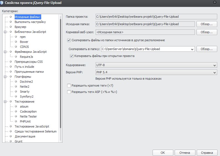Image resolution: width=220 pixels, height=156 pixels.
Task: Click the project properties cube icon in title bar
Action: tap(2, 3)
